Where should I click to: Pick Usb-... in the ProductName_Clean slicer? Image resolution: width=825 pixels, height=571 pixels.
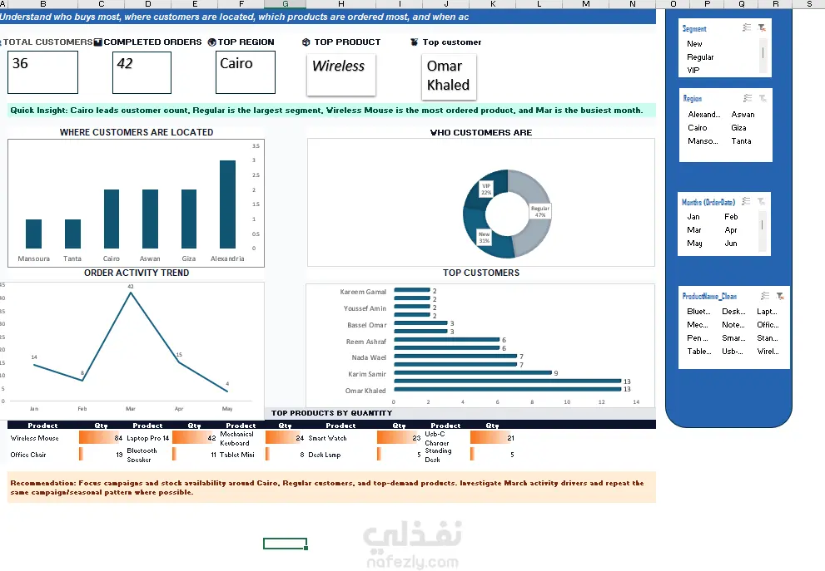[x=734, y=352]
